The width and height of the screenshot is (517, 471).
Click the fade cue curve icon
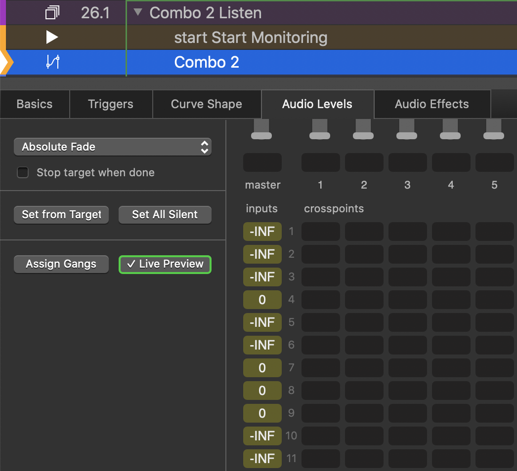click(x=52, y=62)
